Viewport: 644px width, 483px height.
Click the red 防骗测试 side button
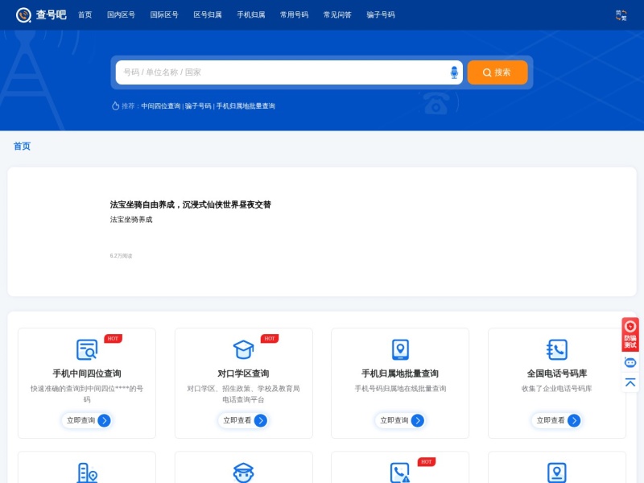coord(630,334)
